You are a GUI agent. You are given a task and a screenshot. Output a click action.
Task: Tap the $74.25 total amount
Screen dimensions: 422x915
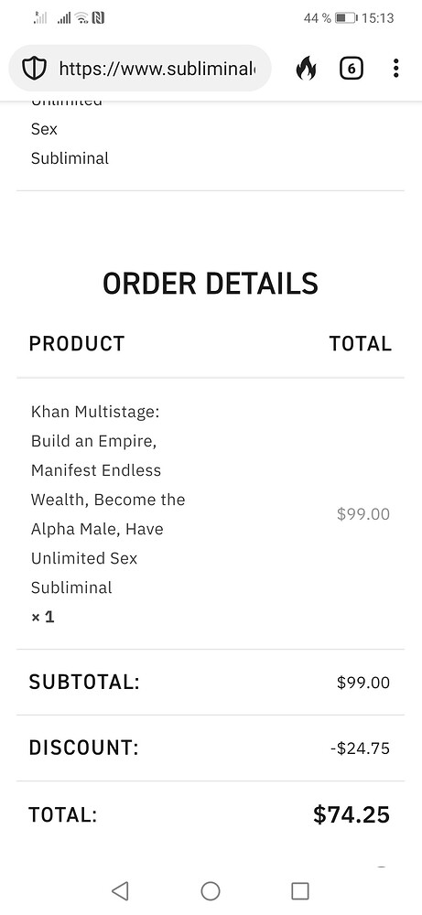pyautogui.click(x=352, y=814)
